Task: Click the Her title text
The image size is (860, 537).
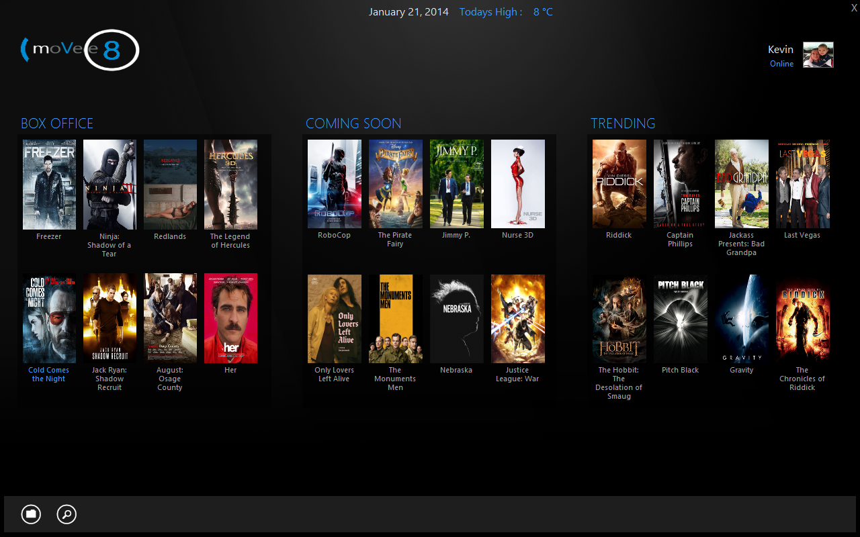Action: pos(230,370)
